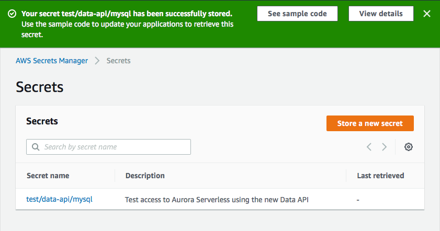
Task: Click the success checkmark icon in banner
Action: [x=12, y=14]
